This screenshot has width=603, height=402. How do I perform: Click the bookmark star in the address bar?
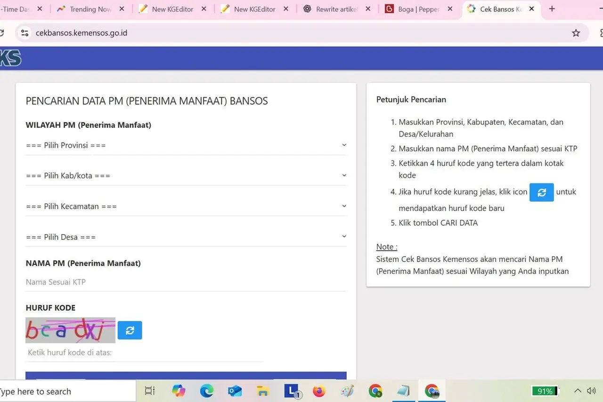coord(576,33)
